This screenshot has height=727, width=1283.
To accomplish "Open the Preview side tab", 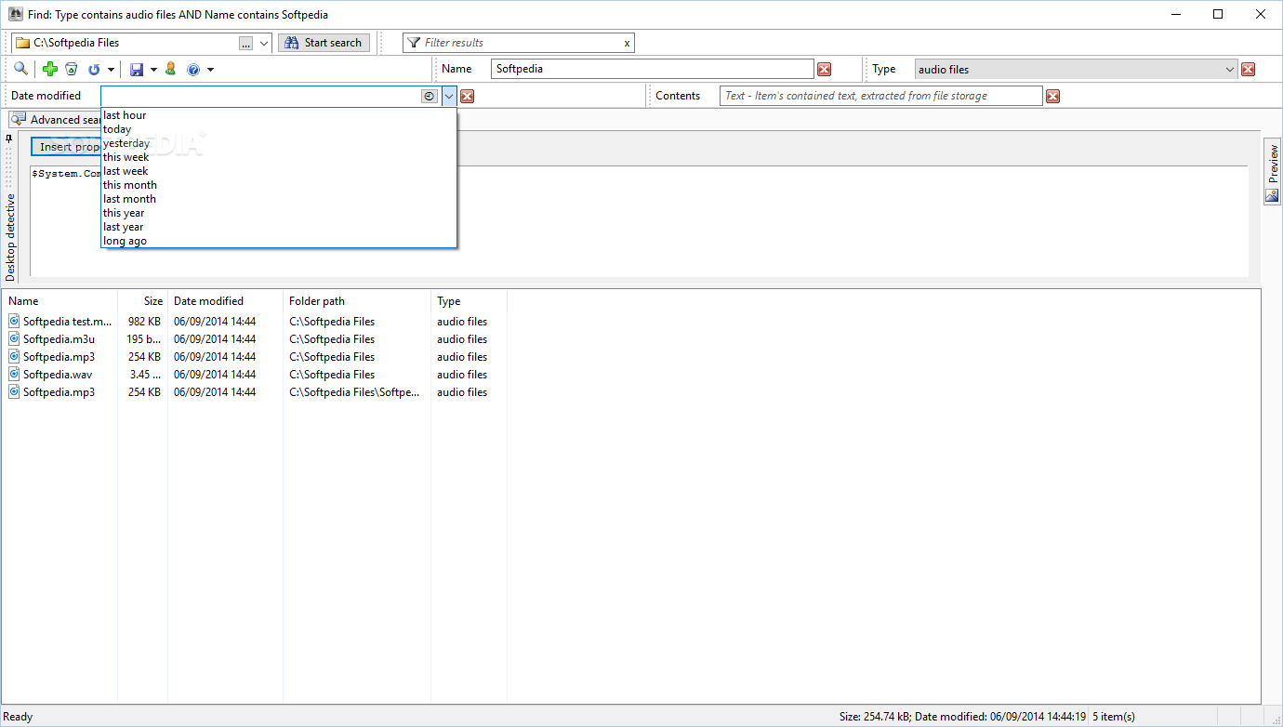I will tap(1272, 165).
